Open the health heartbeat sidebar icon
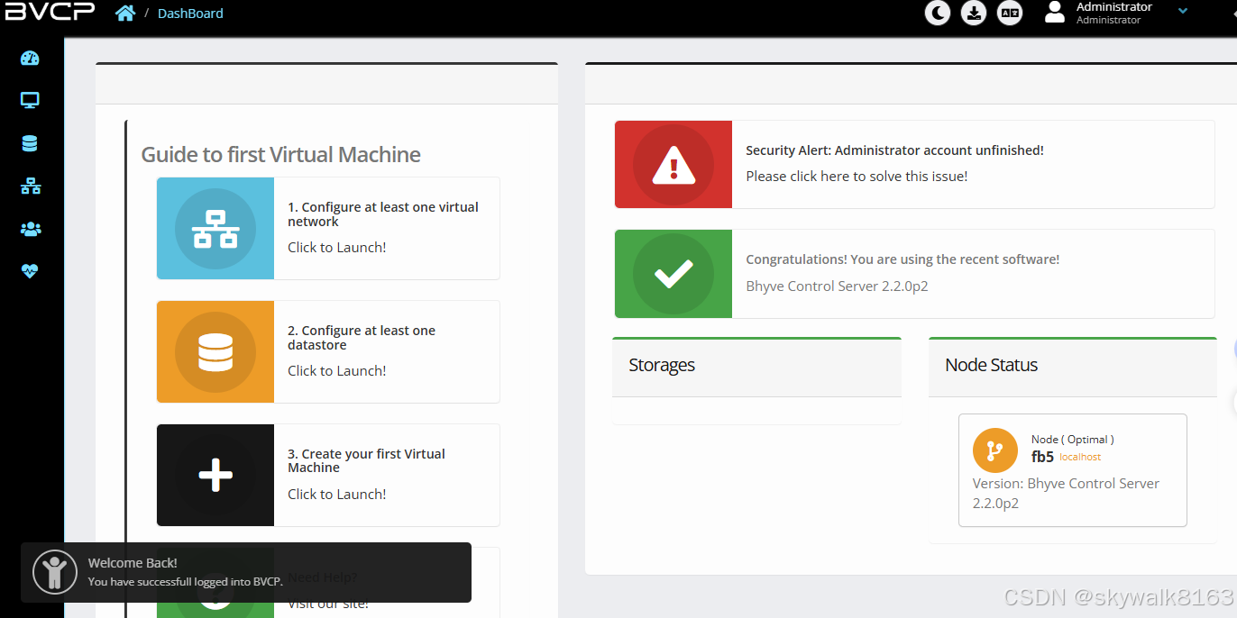Viewport: 1237px width, 618px height. [x=30, y=270]
